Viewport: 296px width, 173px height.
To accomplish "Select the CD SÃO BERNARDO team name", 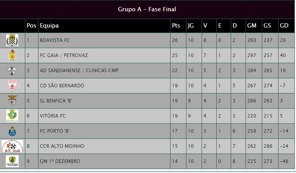I will click(x=62, y=86).
